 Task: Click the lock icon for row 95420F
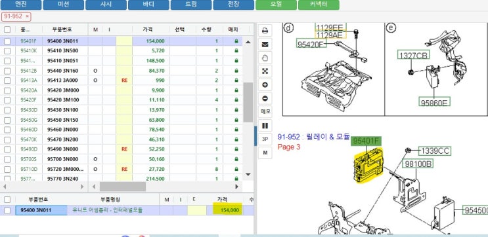point(236,100)
